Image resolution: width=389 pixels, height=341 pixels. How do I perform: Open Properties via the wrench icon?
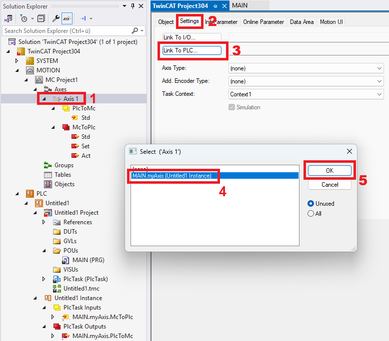56,18
